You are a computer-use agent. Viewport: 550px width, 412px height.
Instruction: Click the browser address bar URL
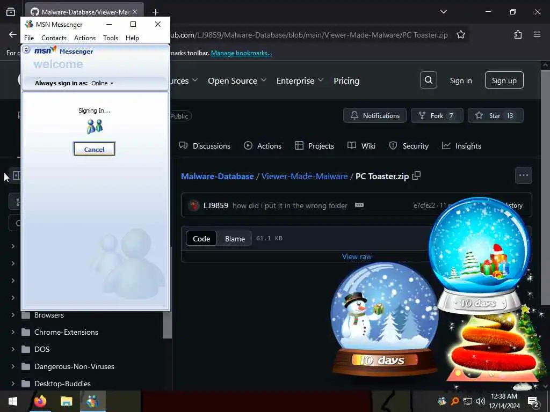(309, 35)
